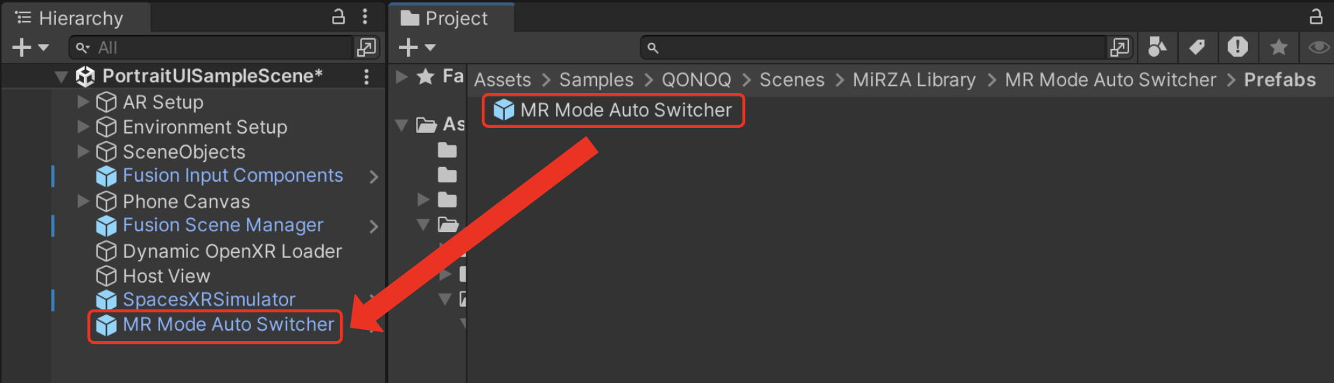The height and width of the screenshot is (383, 1334).
Task: Click the Project search field
Action: 875,48
